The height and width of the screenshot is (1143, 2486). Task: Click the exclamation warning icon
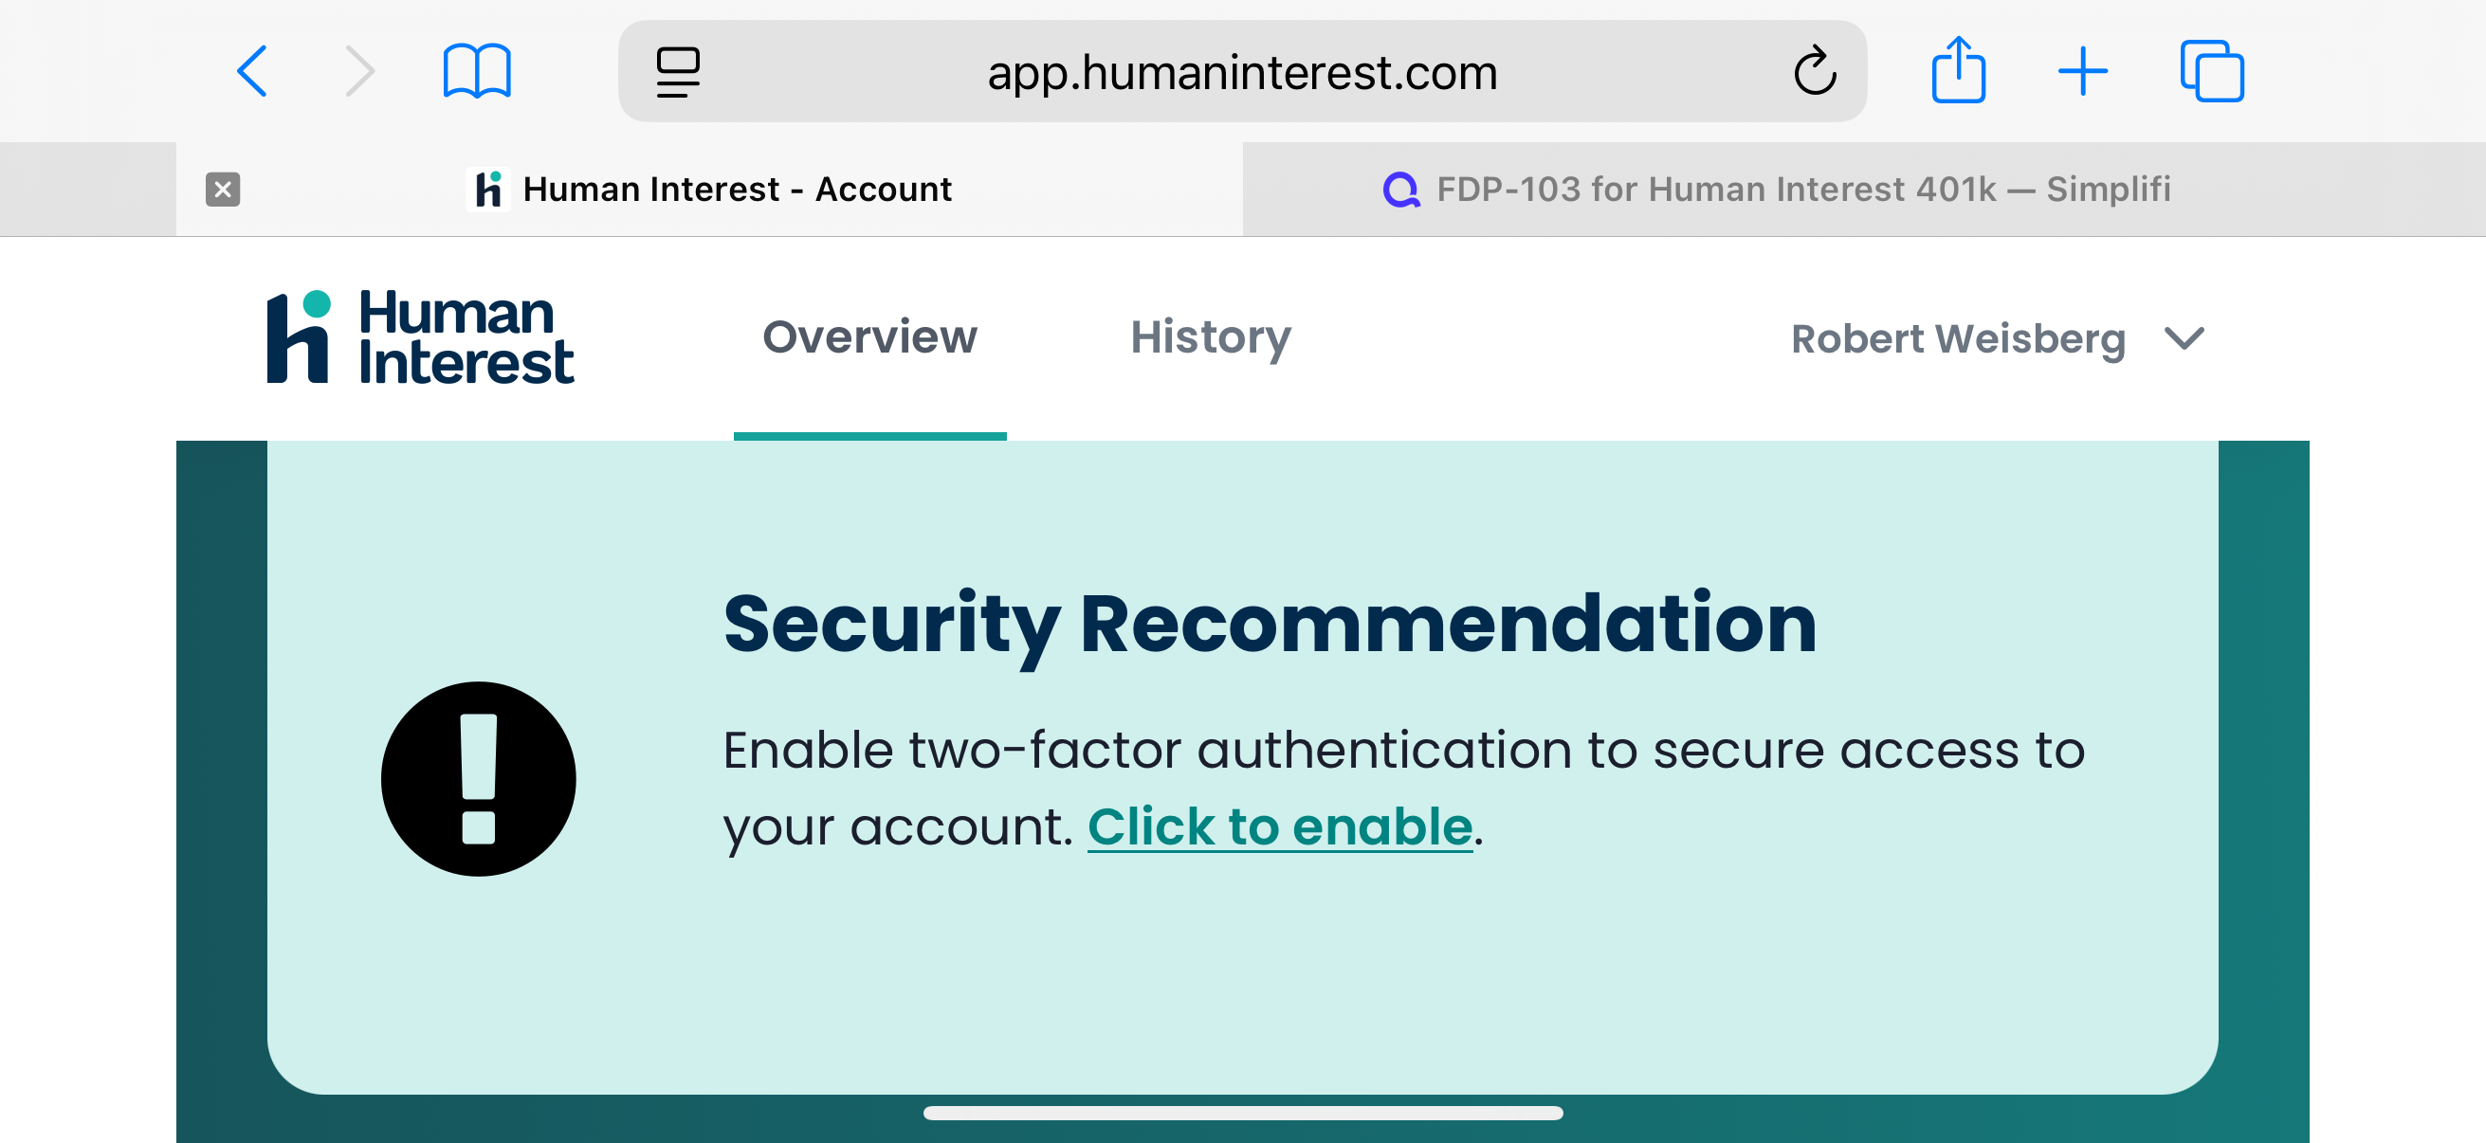tap(479, 778)
